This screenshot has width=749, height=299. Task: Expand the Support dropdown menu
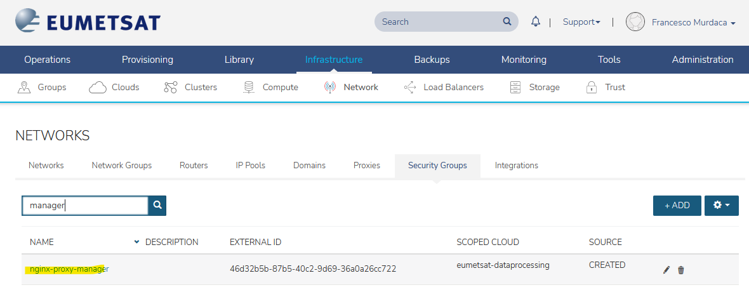[x=581, y=22]
